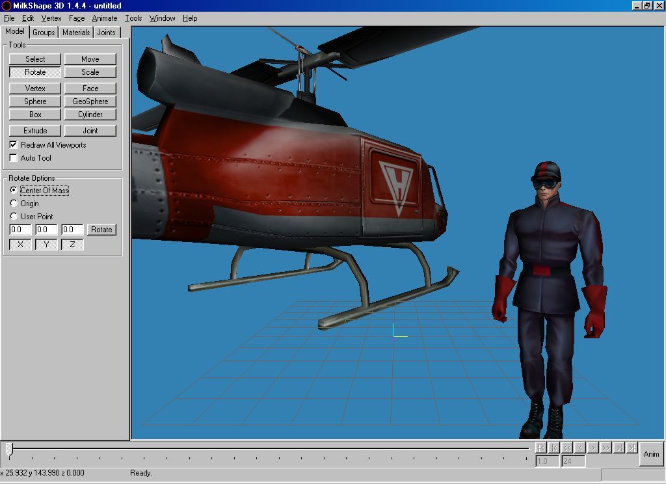This screenshot has height=484, width=666.
Task: Open the Tools menu
Action: coord(133,18)
